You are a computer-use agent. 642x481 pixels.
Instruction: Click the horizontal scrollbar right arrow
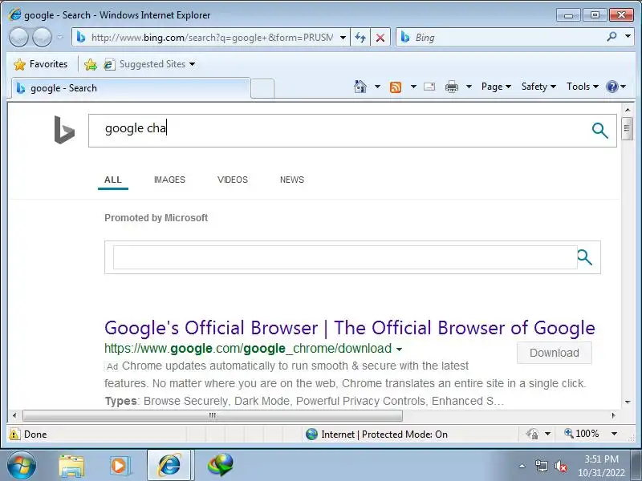click(613, 415)
